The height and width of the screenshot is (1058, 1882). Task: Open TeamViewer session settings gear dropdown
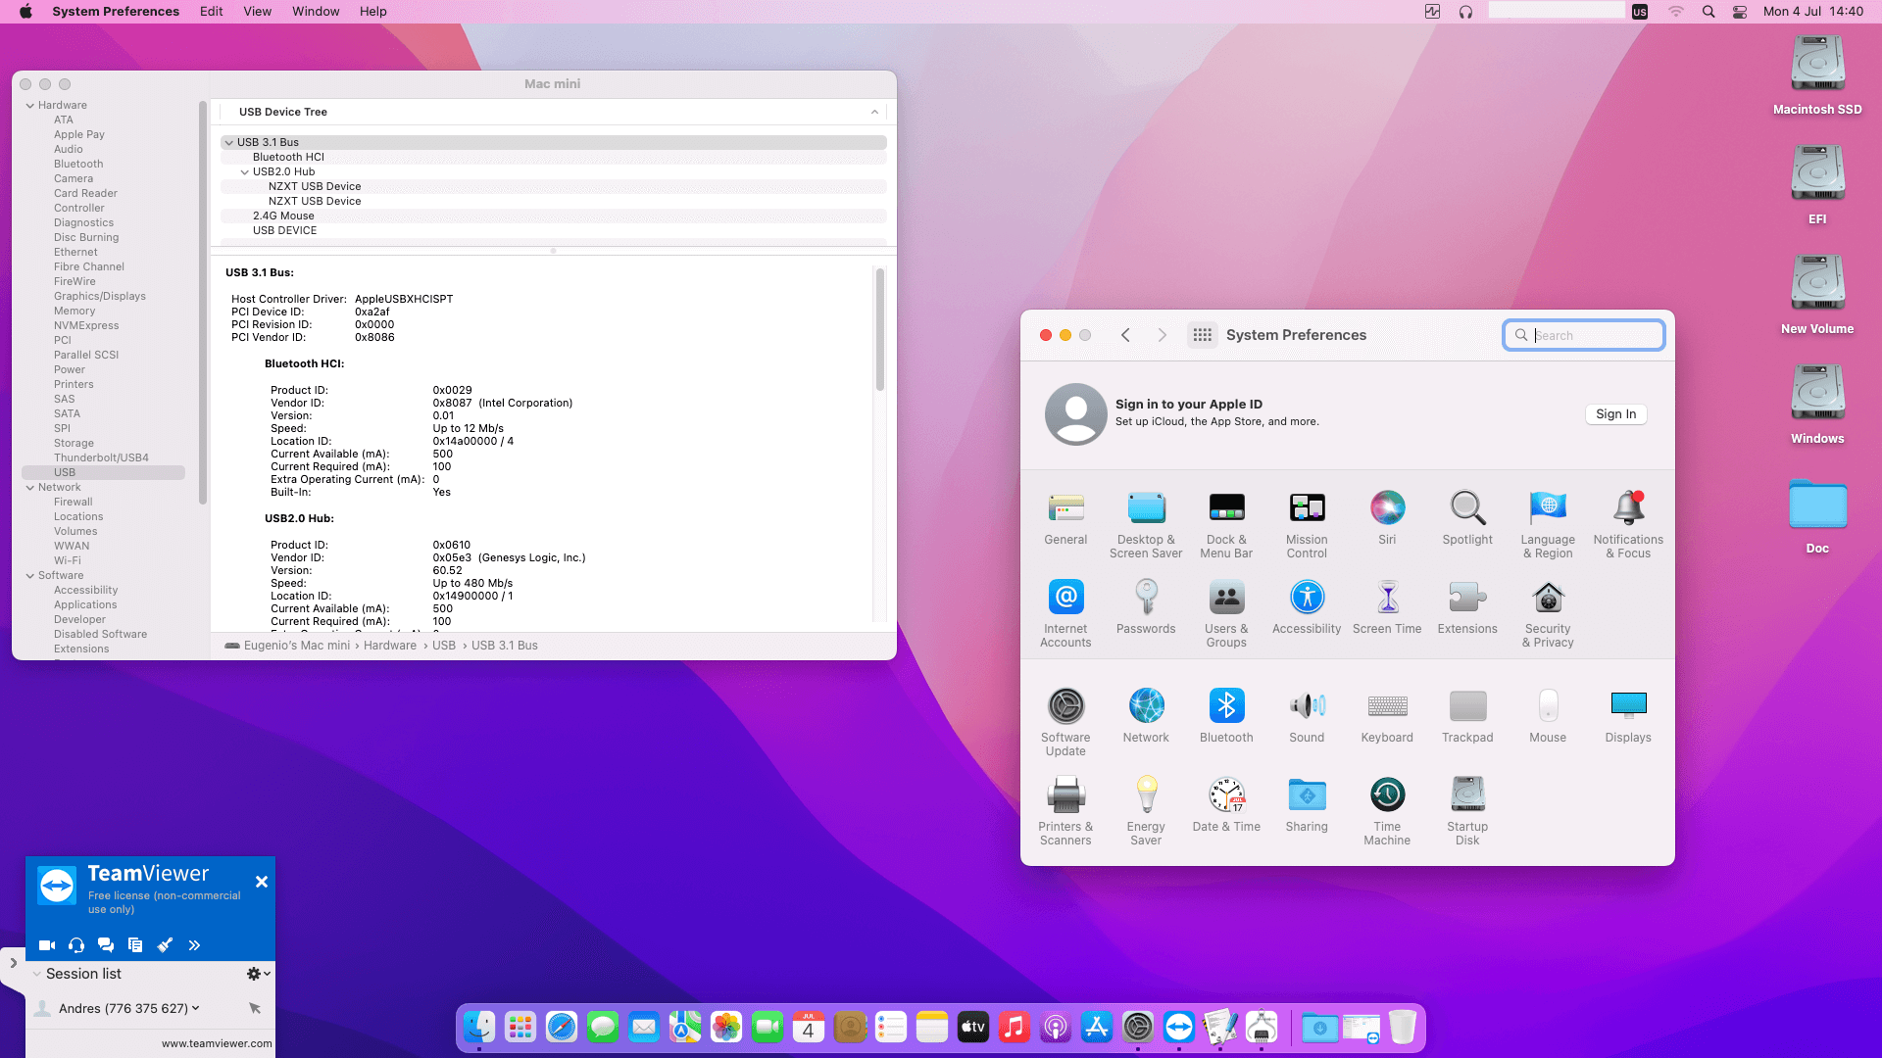[x=259, y=974]
